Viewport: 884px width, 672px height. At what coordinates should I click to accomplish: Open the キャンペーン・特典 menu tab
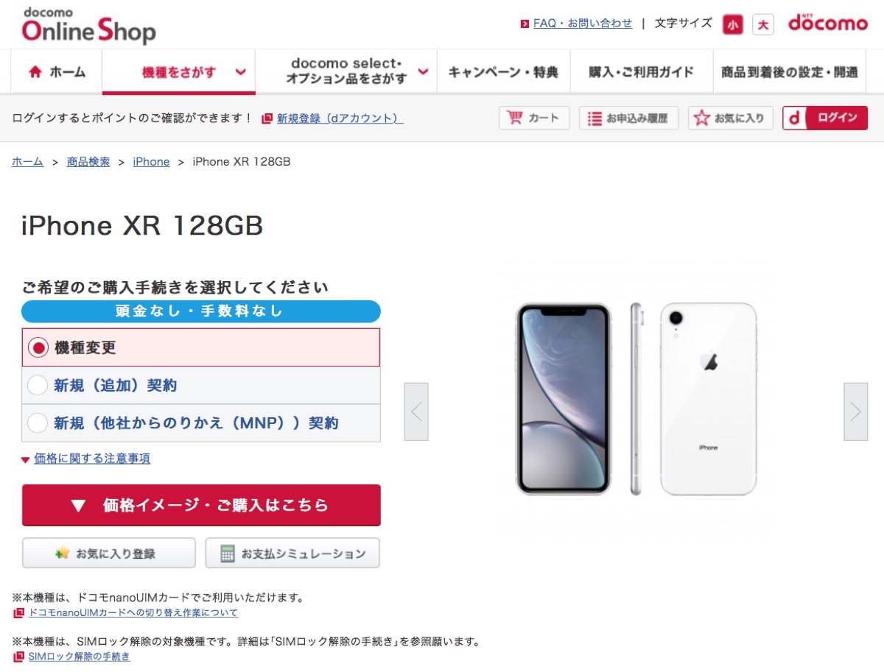click(x=504, y=72)
